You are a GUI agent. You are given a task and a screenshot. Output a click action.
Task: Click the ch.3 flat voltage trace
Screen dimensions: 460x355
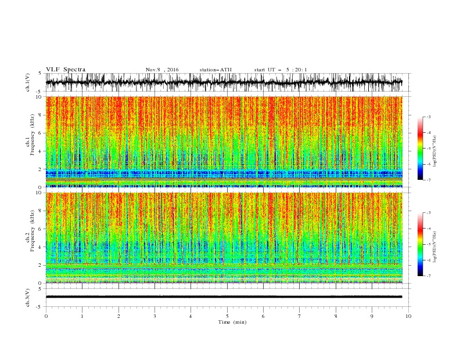point(224,297)
